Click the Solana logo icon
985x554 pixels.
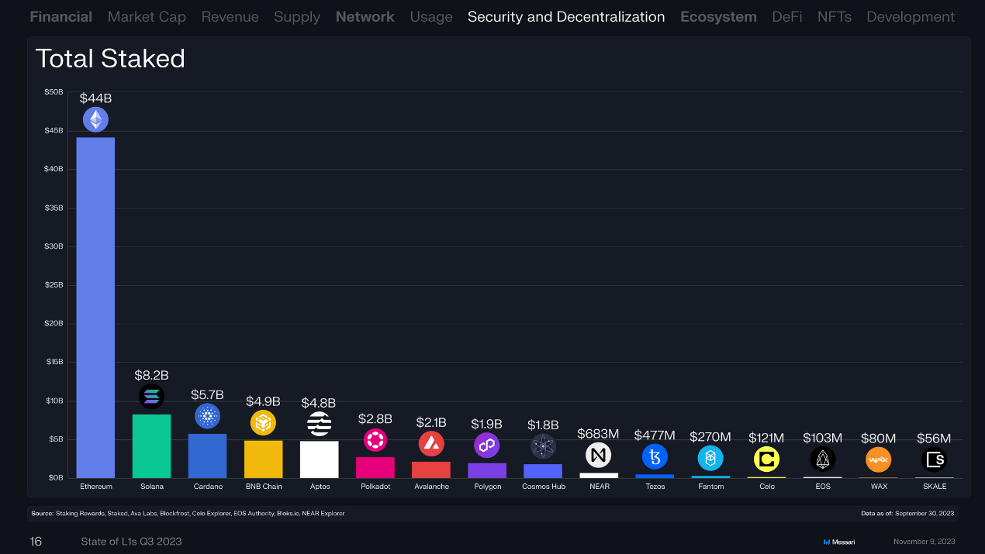coord(151,397)
